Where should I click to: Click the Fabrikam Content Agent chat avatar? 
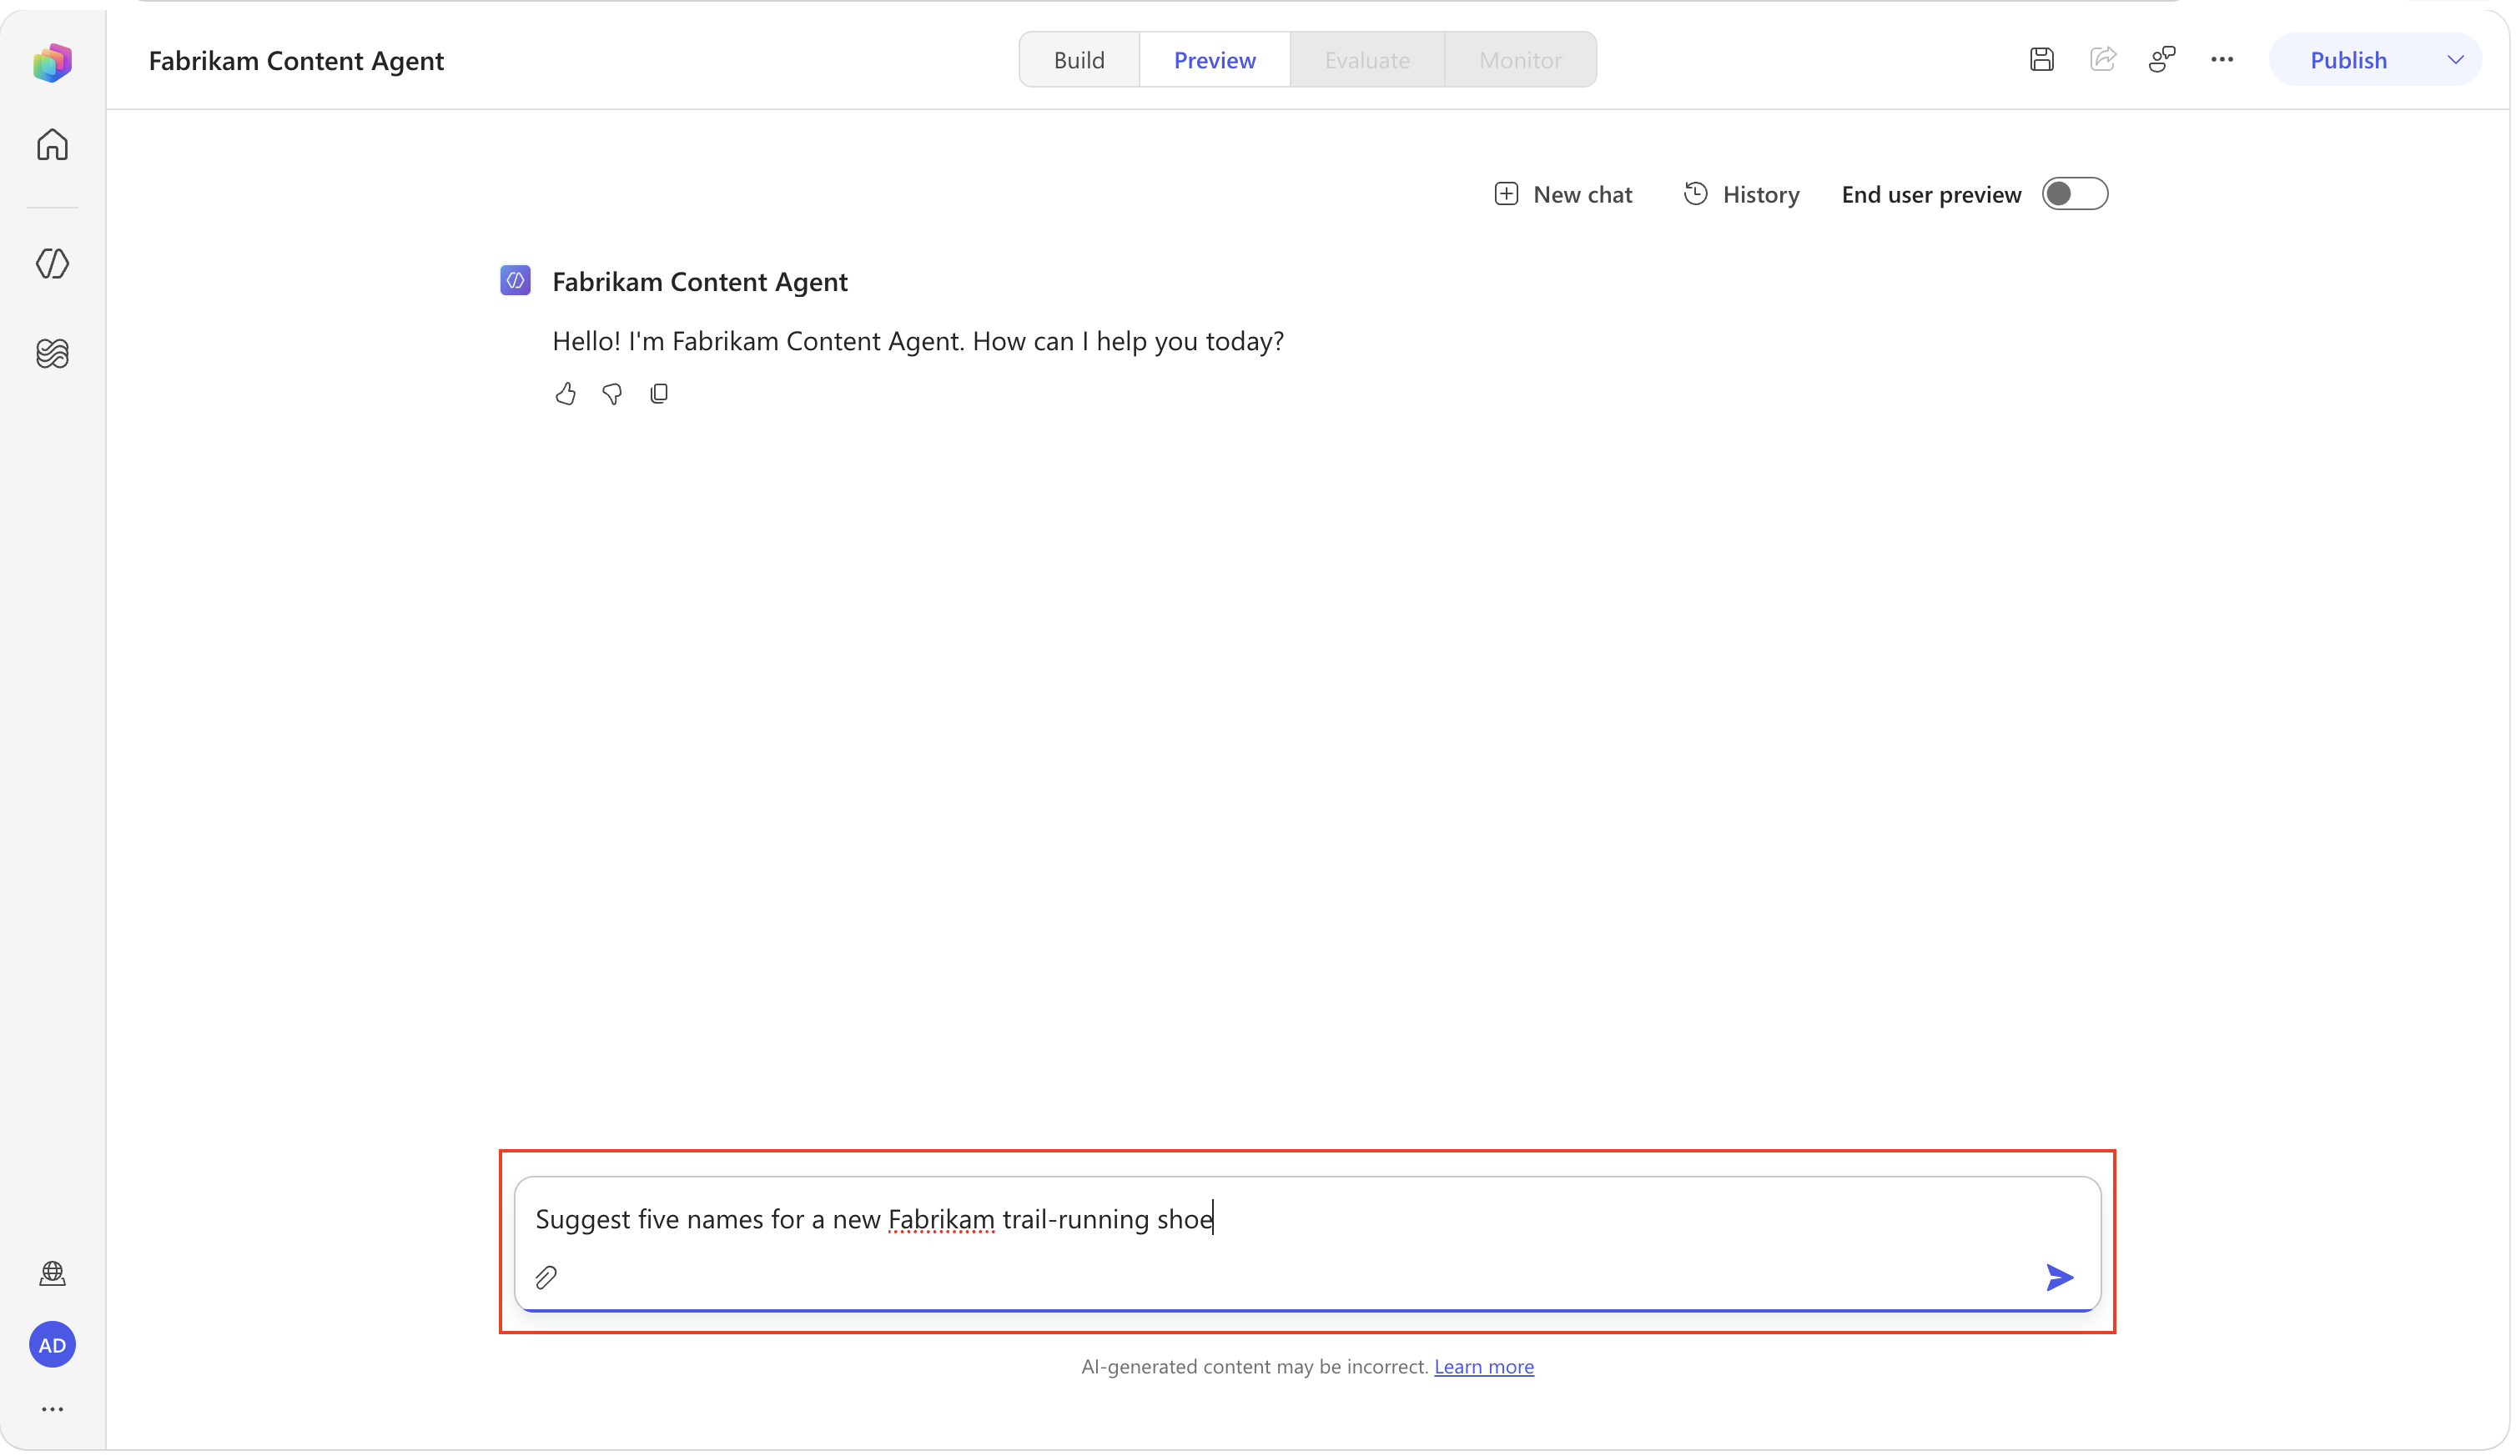coord(516,280)
